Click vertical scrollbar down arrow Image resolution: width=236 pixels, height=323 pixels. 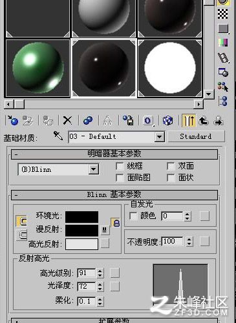pyautogui.click(x=208, y=94)
